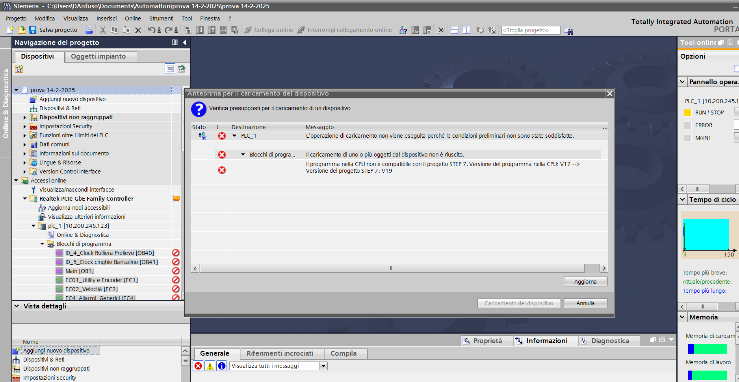Expand Dispositivi non raggruppati node

click(x=25, y=117)
